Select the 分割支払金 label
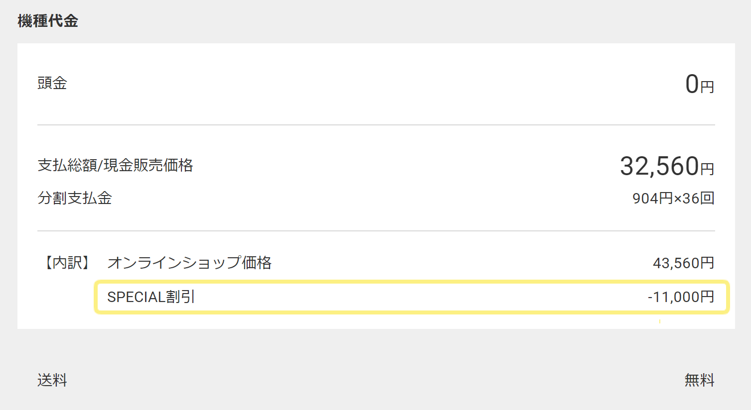Viewport: 751px width, 410px height. (75, 198)
